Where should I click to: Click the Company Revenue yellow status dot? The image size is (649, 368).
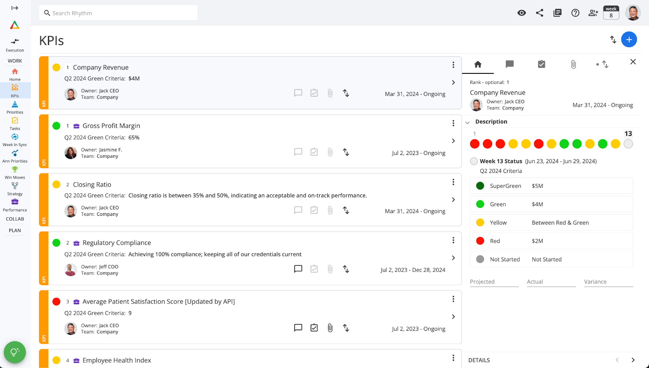tap(56, 67)
